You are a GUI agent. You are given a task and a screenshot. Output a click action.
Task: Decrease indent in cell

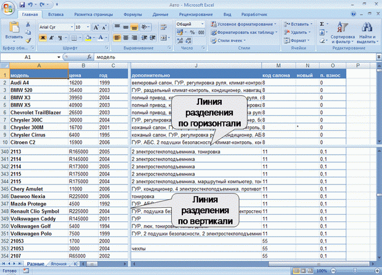[x=144, y=38]
